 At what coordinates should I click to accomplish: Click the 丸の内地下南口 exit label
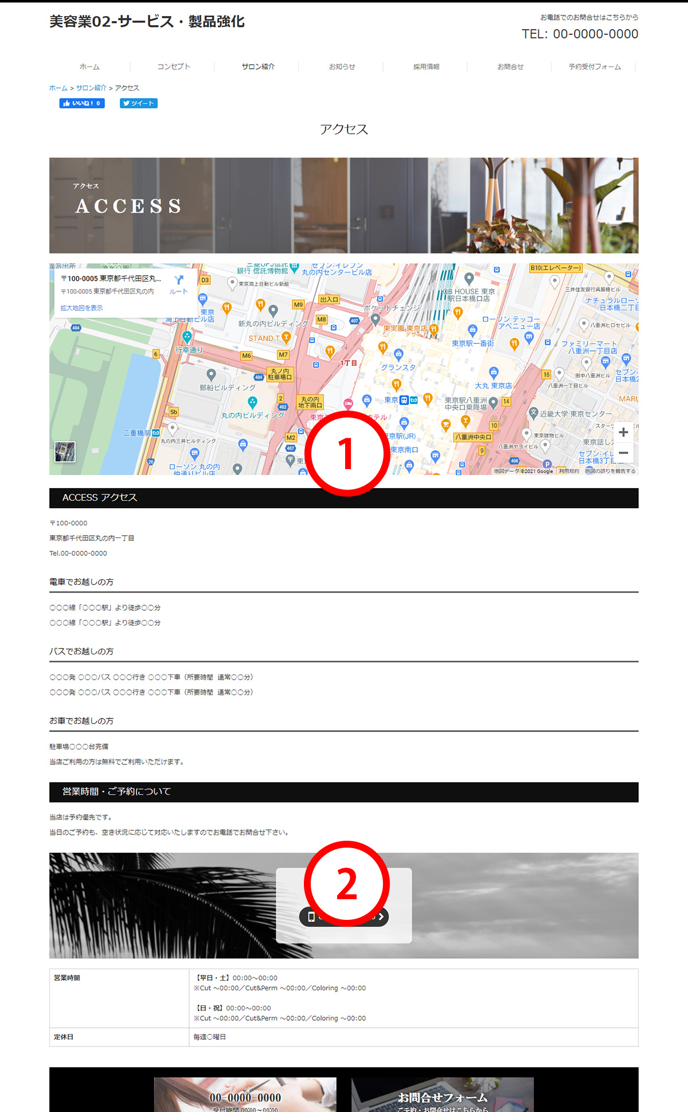[310, 402]
